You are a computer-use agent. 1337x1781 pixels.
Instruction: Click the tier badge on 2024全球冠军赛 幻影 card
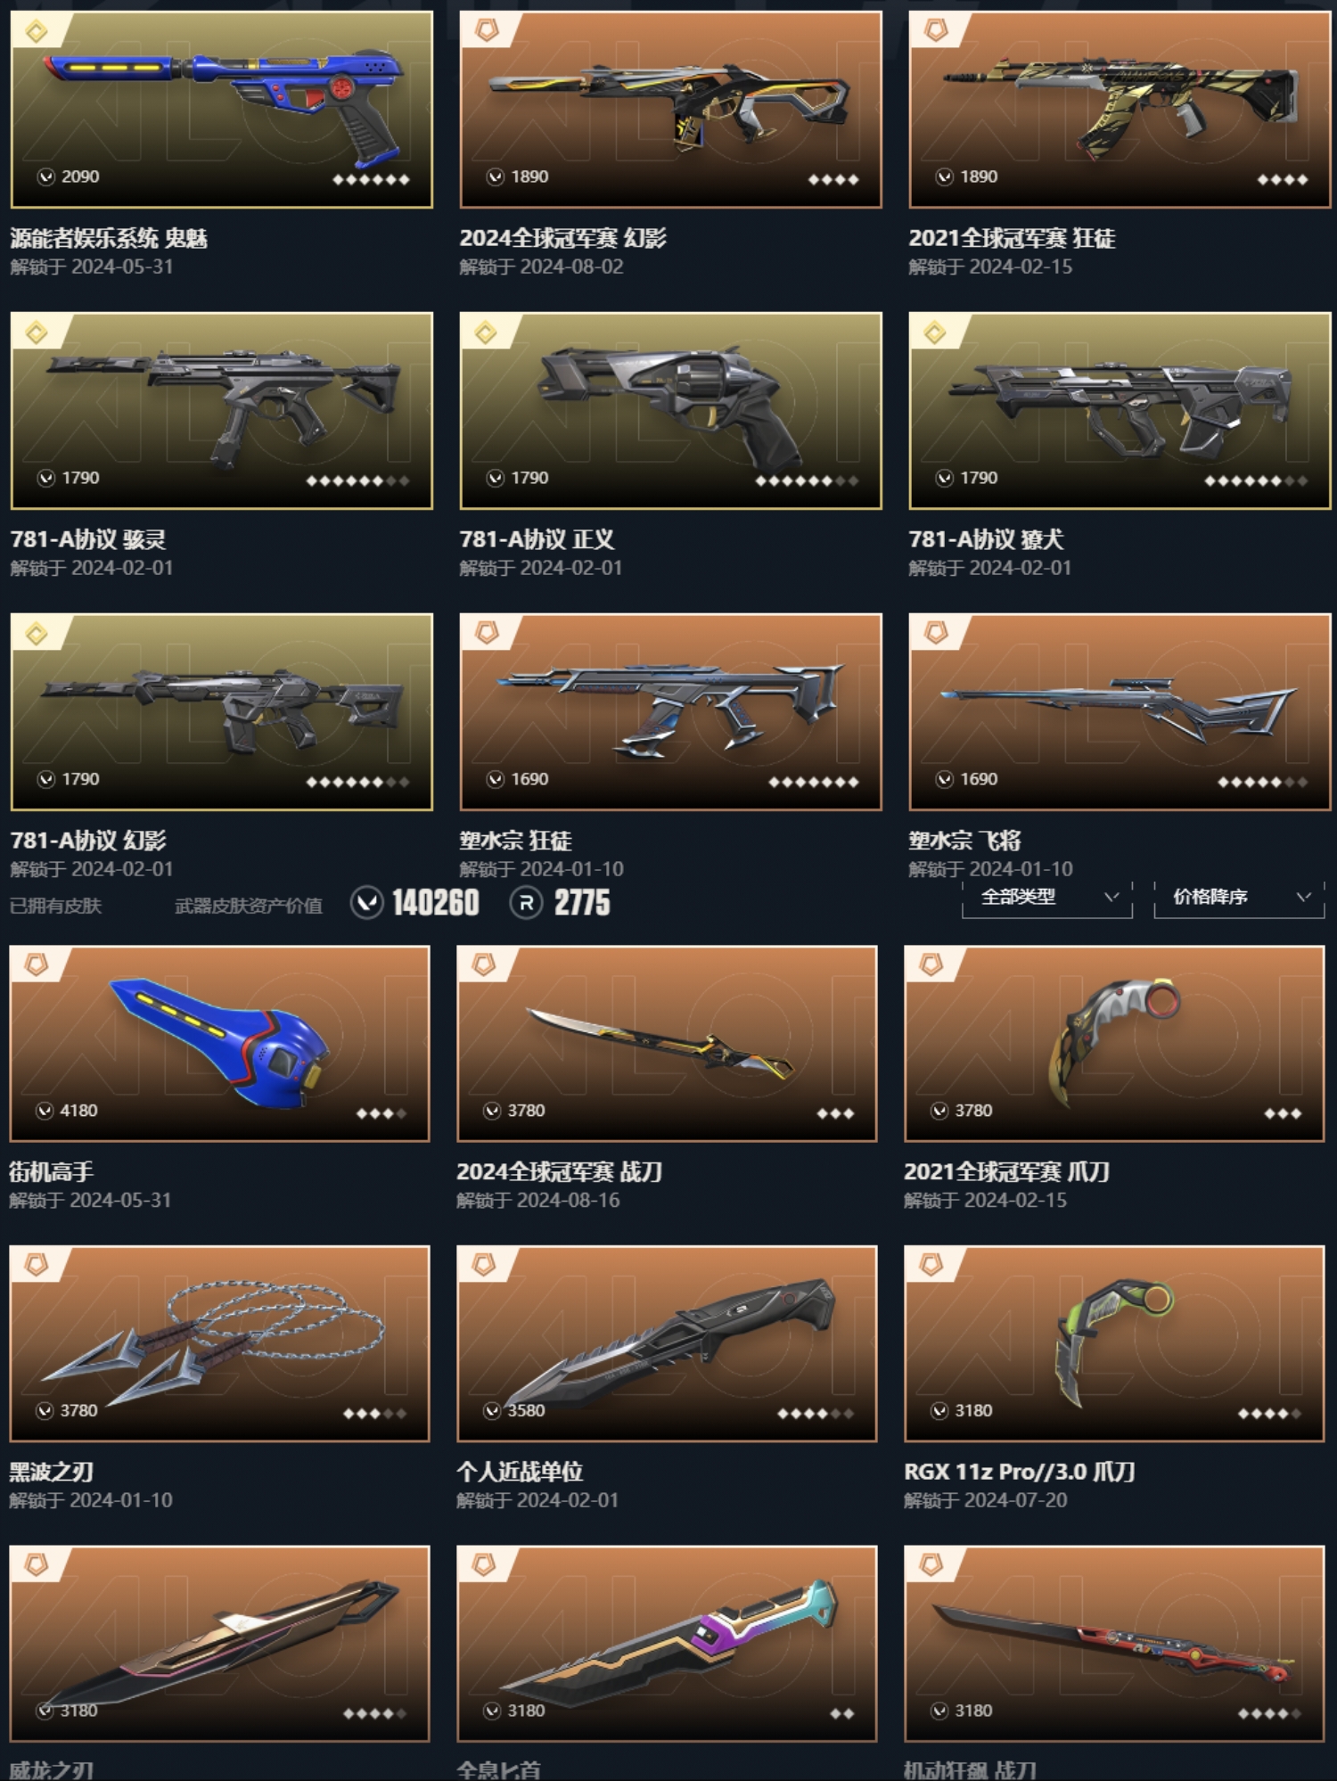point(486,32)
